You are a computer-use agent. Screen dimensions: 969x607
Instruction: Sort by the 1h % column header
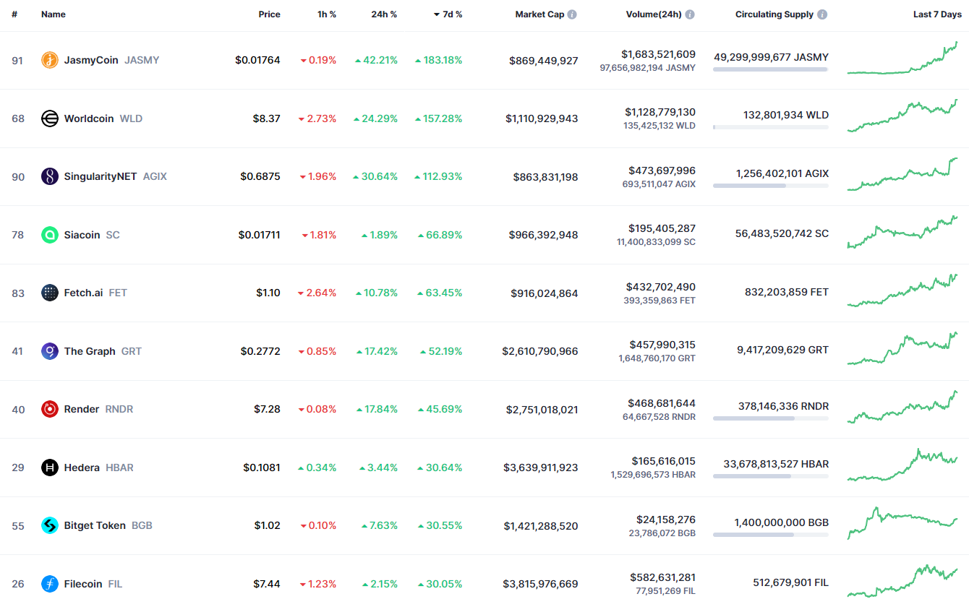coord(327,14)
